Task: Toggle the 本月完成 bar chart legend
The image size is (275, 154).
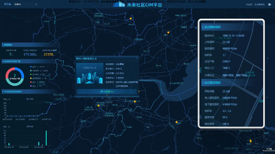Action: [30, 126]
